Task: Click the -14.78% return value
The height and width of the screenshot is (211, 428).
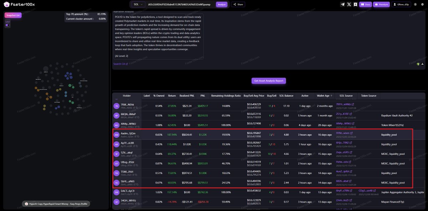Action: tap(172, 202)
